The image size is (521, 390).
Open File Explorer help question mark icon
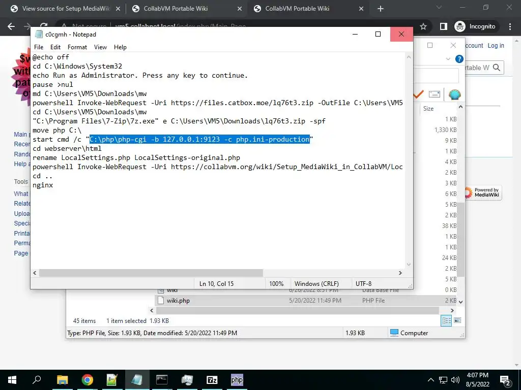[459, 59]
